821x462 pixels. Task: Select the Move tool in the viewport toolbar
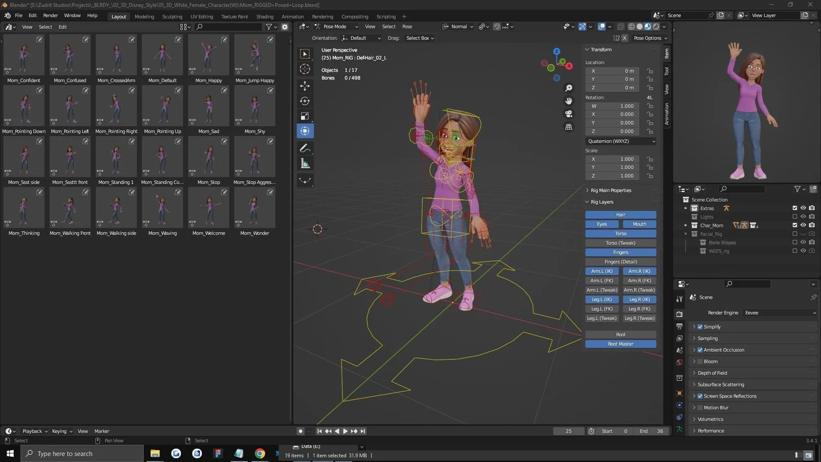click(305, 86)
